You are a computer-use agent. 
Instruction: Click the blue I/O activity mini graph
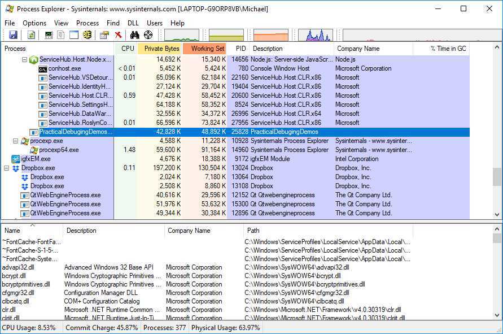click(316, 35)
